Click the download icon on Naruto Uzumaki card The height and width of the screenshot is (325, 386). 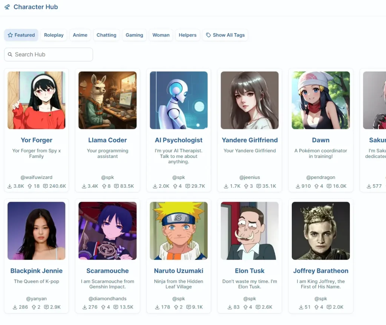pyautogui.click(x=157, y=307)
